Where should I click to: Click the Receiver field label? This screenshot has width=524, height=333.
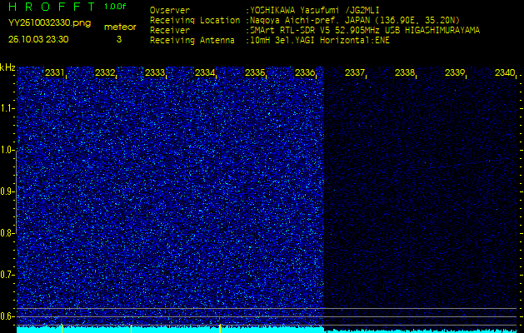(170, 31)
